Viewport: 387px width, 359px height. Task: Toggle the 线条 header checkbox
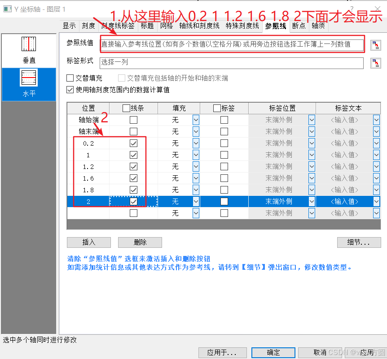126,108
